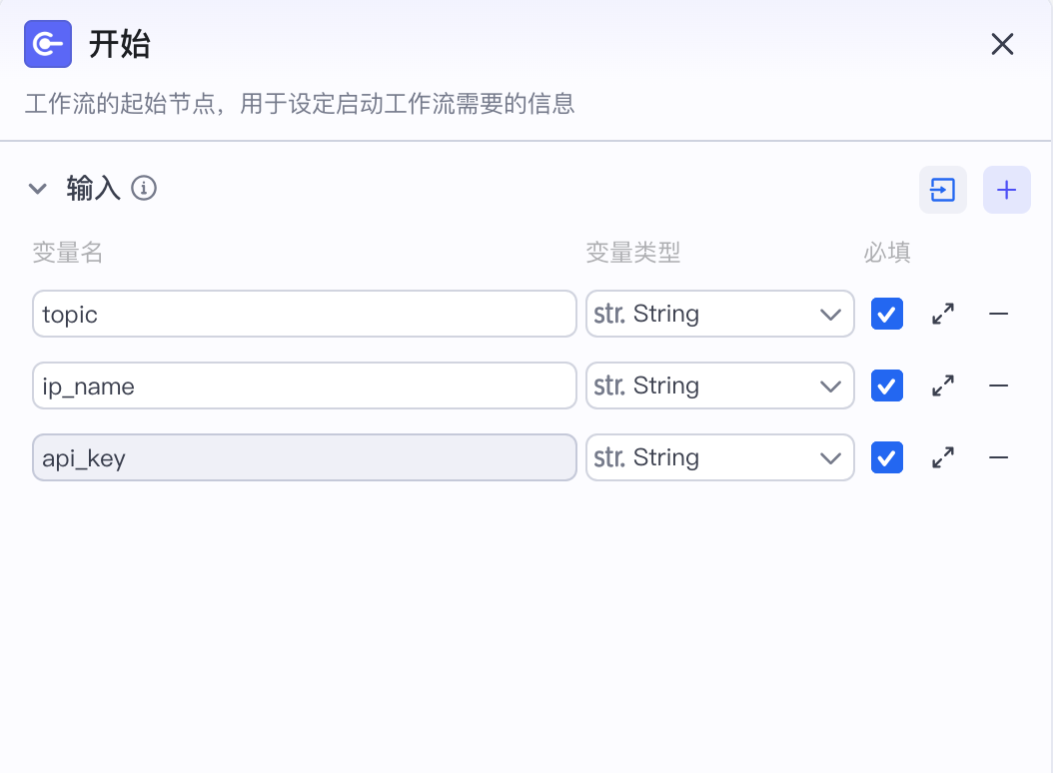This screenshot has width=1053, height=773.
Task: Click the expand icon for the api_key variable
Action: click(941, 457)
